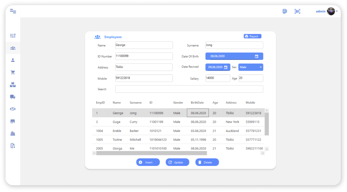Expand the admin account dropdown arrow
The height and width of the screenshot is (192, 347).
(x=337, y=11)
